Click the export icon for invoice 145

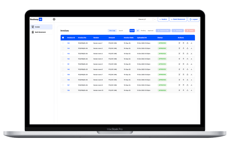click(x=188, y=43)
